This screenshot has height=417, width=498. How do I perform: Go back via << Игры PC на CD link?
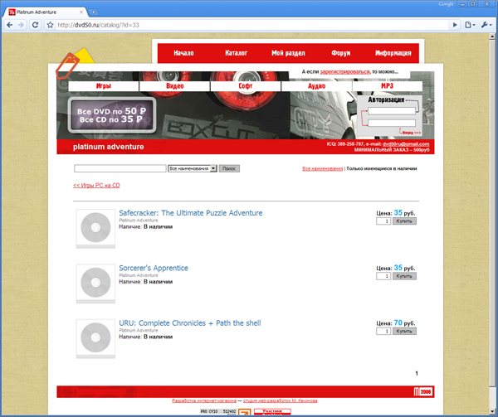(96, 185)
